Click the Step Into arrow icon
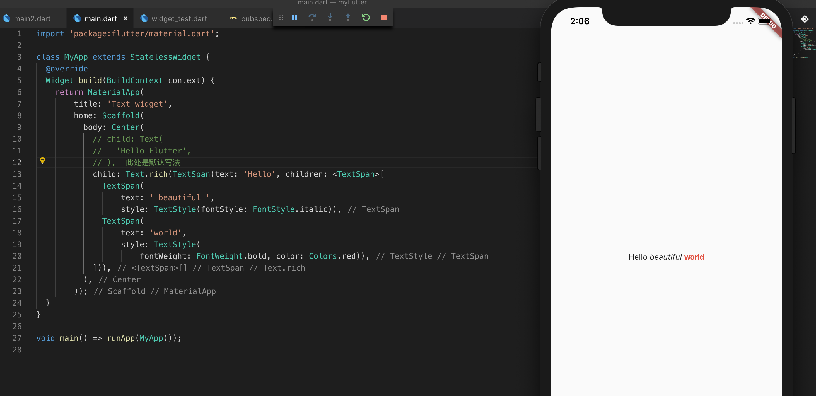 coord(330,17)
